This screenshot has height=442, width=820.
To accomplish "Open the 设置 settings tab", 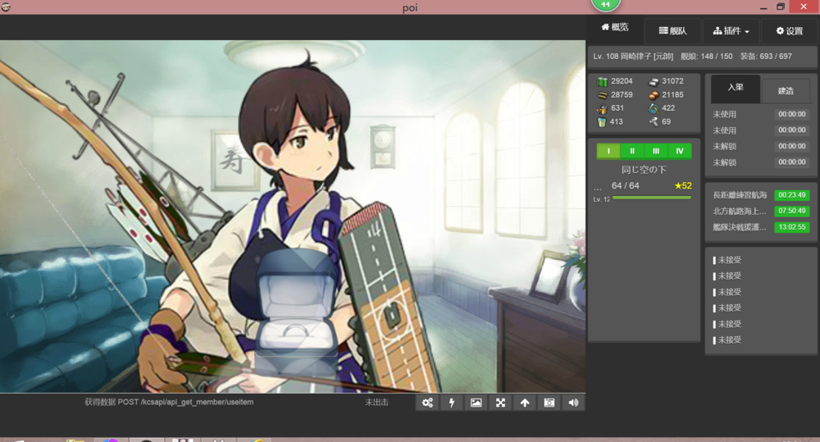I will coord(789,31).
